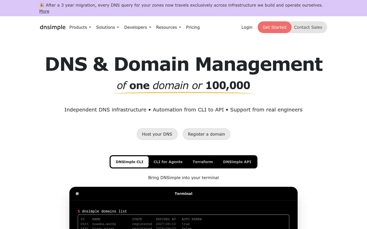Click domain ID 2023 in table
Image resolution: width=367 pixels, height=229 pixels.
[84, 224]
